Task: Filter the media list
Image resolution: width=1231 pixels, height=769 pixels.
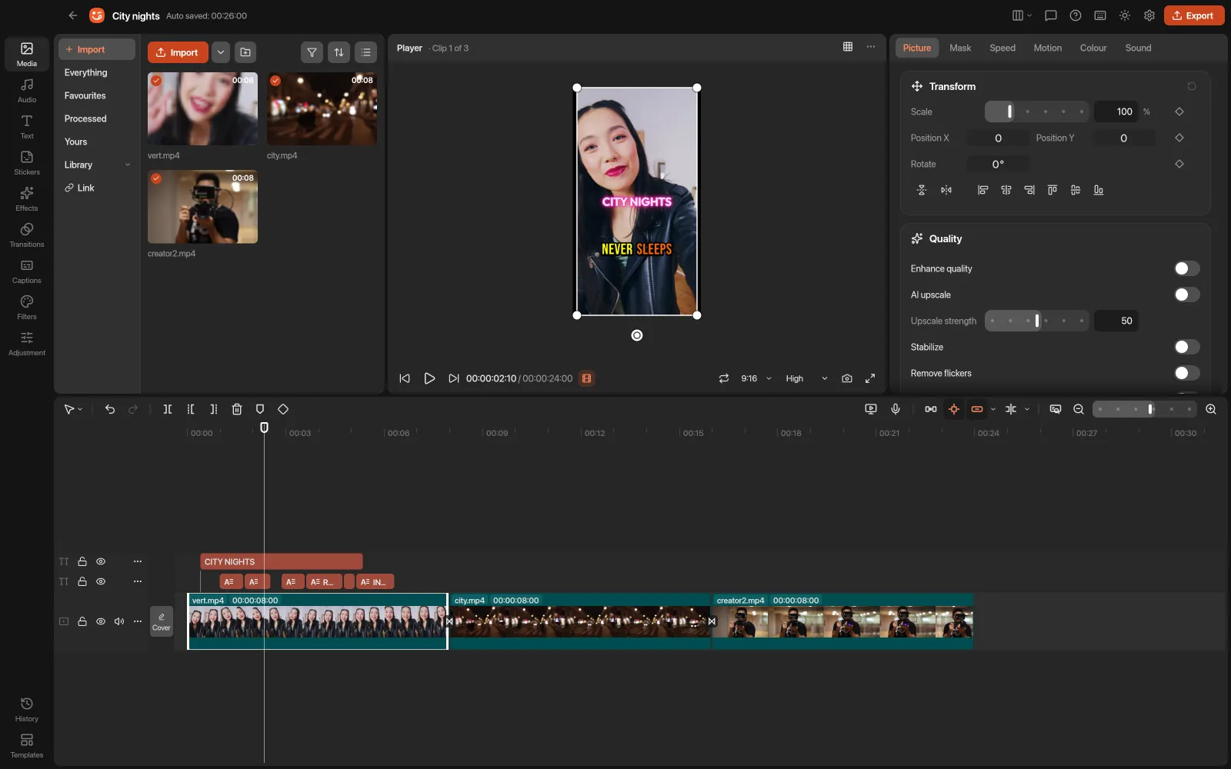Action: pyautogui.click(x=312, y=52)
